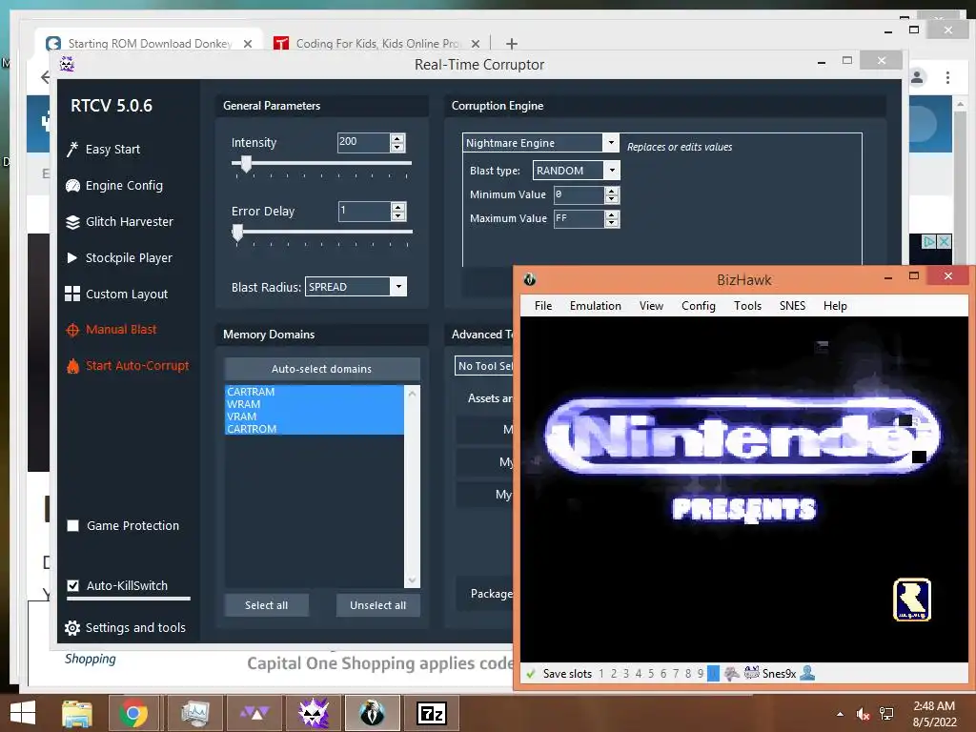The width and height of the screenshot is (976, 732).
Task: Decrease Maximum Value with down arrow
Action: pos(612,223)
